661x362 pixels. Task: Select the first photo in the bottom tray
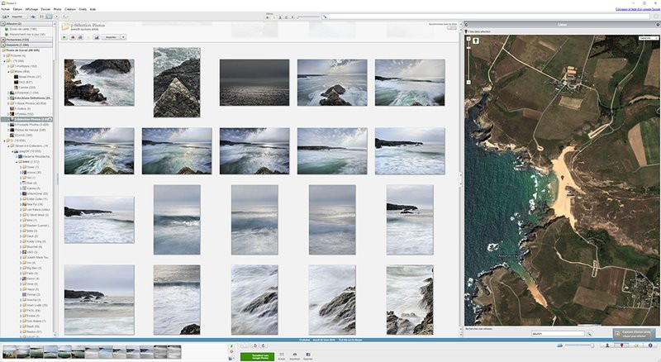tap(9, 352)
